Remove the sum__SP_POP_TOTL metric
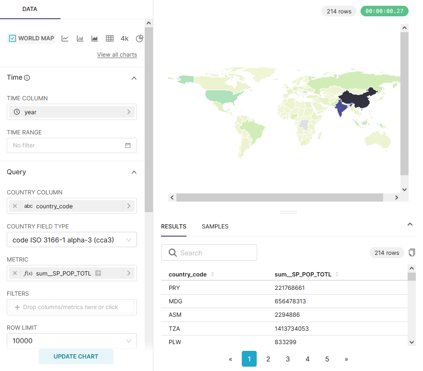The image size is (423, 371). 15,273
